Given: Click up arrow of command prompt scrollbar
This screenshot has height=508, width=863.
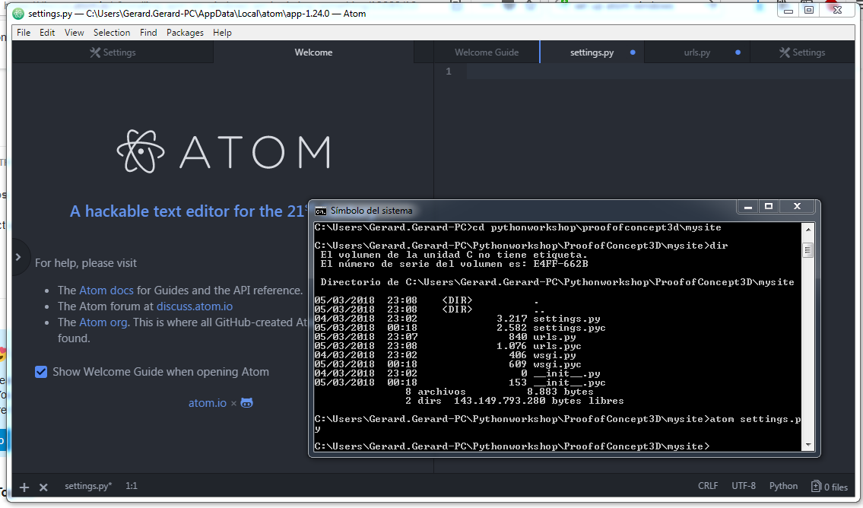Looking at the screenshot, I should pos(808,230).
